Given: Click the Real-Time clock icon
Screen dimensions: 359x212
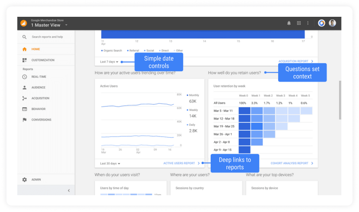Looking at the screenshot, I should click(25, 77).
